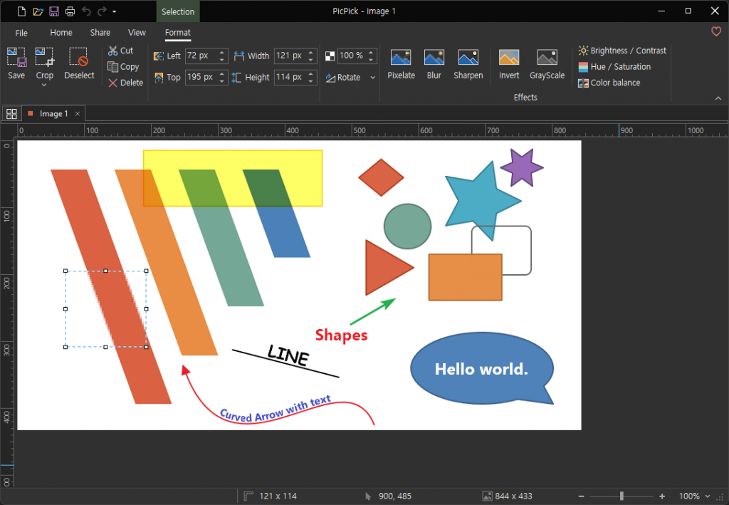Apply the Pixelate effect
The image size is (729, 505).
coord(401,64)
